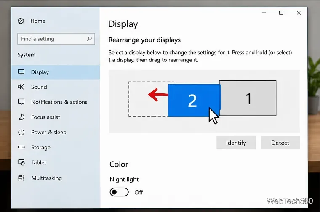Click the Storage drive icon
This screenshot has height=212, width=320.
click(21, 147)
